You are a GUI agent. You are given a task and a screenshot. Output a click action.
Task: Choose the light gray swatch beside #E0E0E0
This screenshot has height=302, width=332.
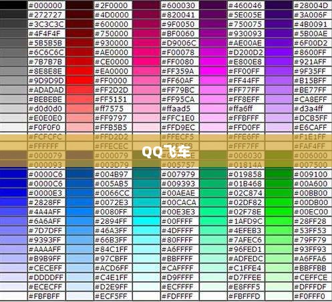coord(13,118)
